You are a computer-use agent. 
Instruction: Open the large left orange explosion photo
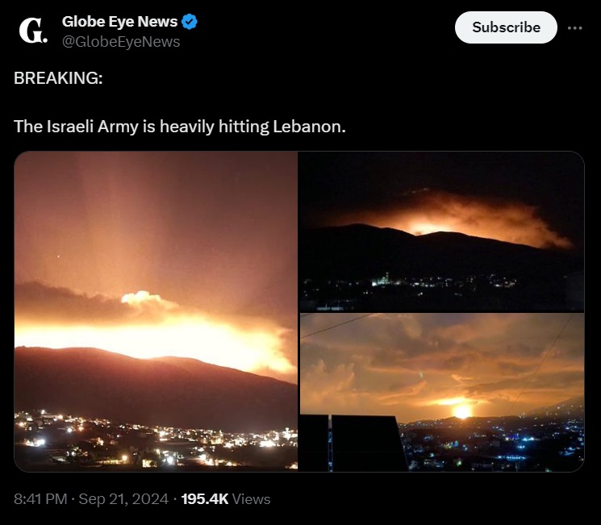[156, 311]
